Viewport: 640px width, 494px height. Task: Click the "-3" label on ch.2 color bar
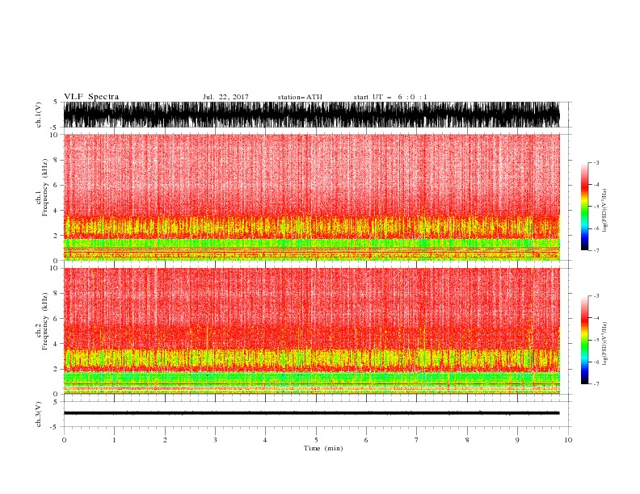pos(596,296)
